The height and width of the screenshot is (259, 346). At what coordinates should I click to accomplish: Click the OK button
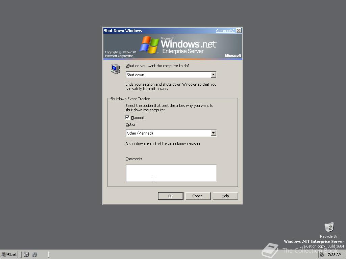[171, 196]
